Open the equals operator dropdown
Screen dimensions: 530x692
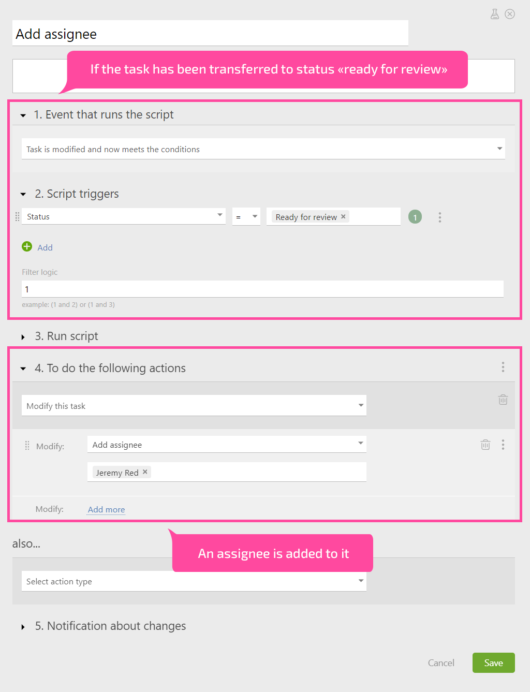(x=246, y=216)
